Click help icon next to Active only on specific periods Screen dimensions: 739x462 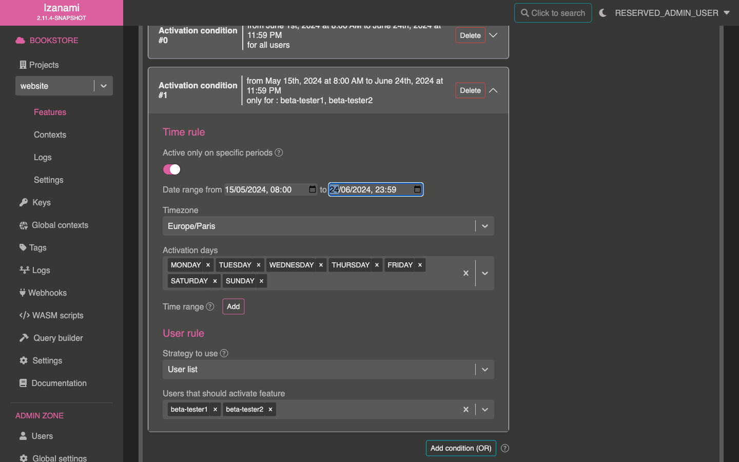(279, 152)
